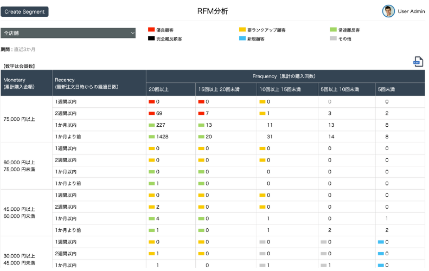Image resolution: width=429 pixels, height=271 pixels.
Task: Click gray その他 legend swatch
Action: pos(333,38)
